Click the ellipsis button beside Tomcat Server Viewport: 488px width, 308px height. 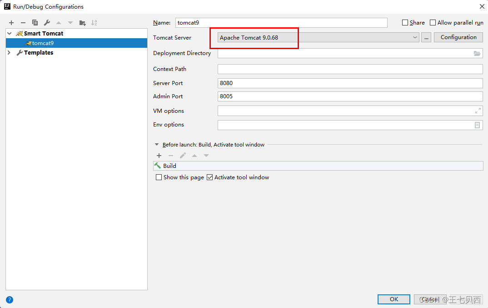pyautogui.click(x=426, y=37)
